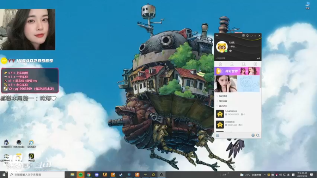The width and height of the screenshot is (317, 178).
Task: Click the round target icon beside search
Action: click(253, 135)
